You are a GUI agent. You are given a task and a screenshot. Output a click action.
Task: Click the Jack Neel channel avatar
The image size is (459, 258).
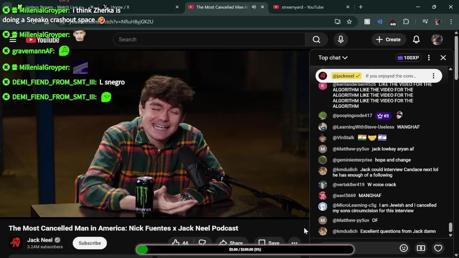[x=15, y=243]
